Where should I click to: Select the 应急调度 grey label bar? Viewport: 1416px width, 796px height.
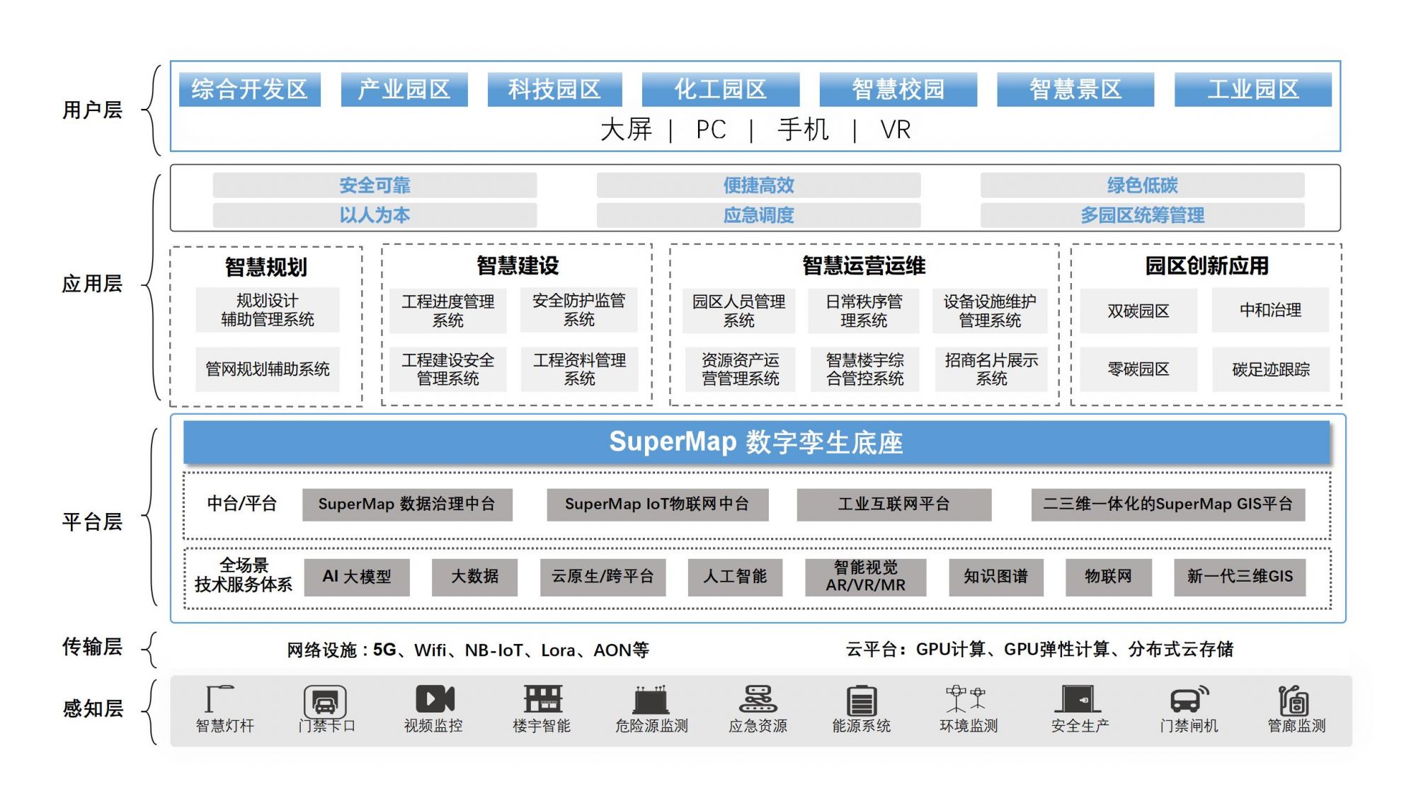pos(758,215)
